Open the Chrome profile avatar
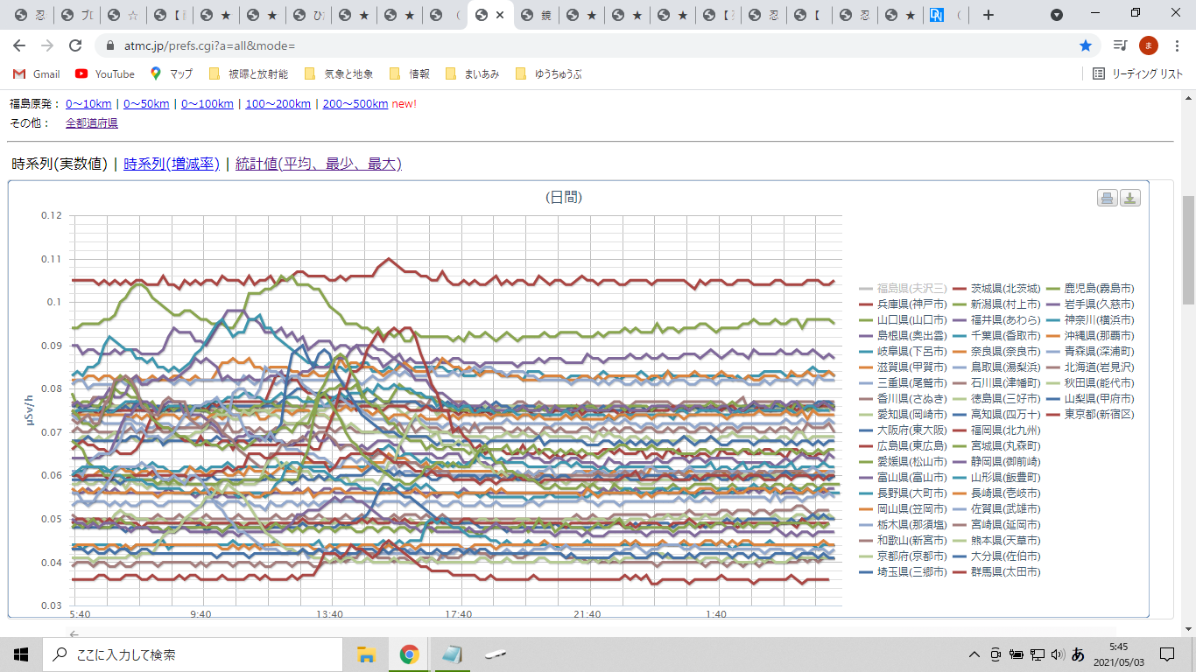Viewport: 1196px width, 672px height. click(x=1148, y=45)
